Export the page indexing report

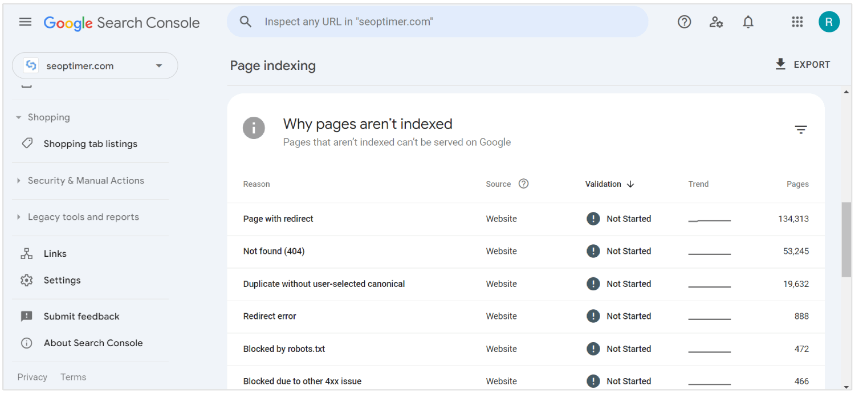(802, 64)
